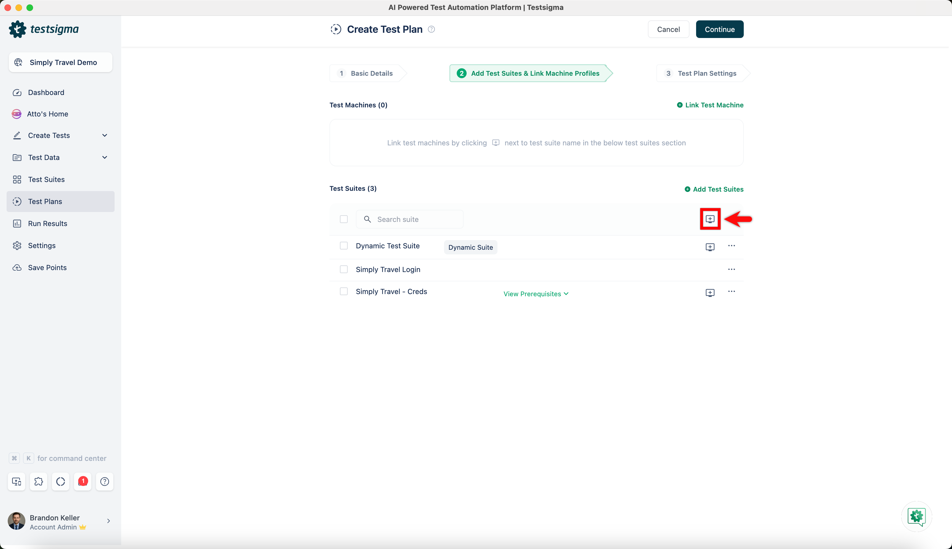
Task: Click the Add Test Suites link
Action: (x=714, y=189)
